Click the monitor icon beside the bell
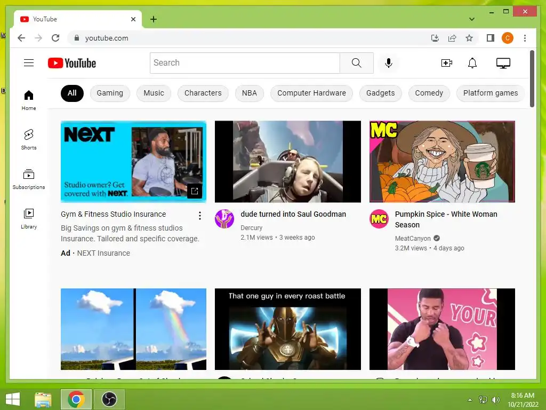Image resolution: width=546 pixels, height=410 pixels. [503, 63]
